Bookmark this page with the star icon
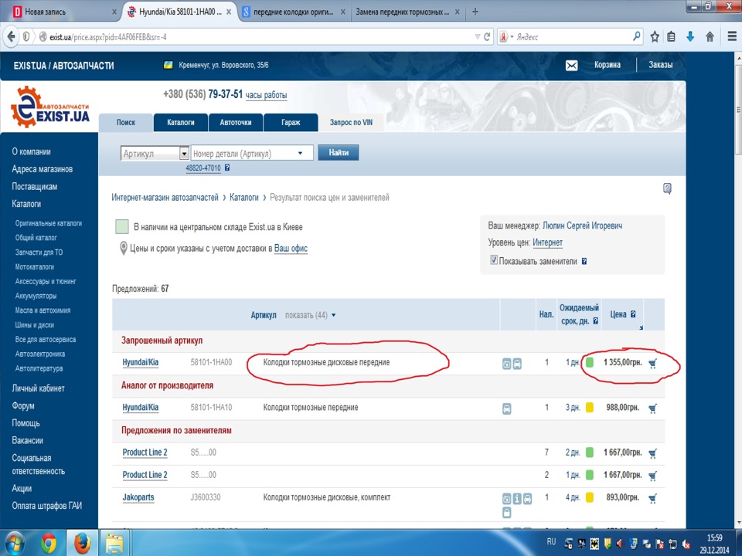The image size is (742, 556). [655, 36]
